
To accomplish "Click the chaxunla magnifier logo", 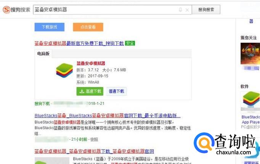I will pyautogui.click(x=204, y=143).
